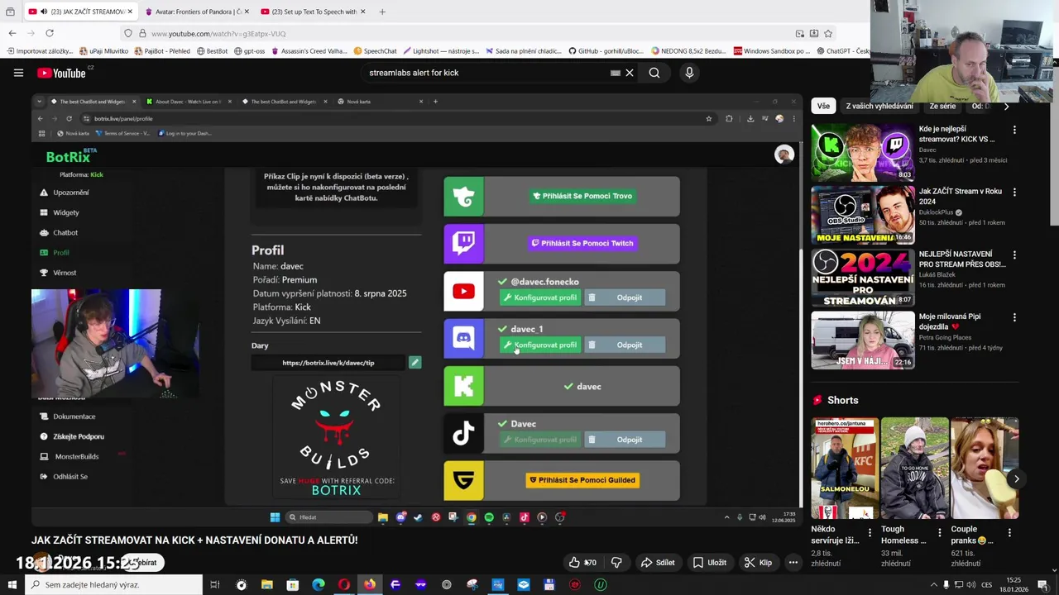Screen dimensions: 1059x595
Task: Open Task View on the Windows taskbar
Action: [x=214, y=585]
